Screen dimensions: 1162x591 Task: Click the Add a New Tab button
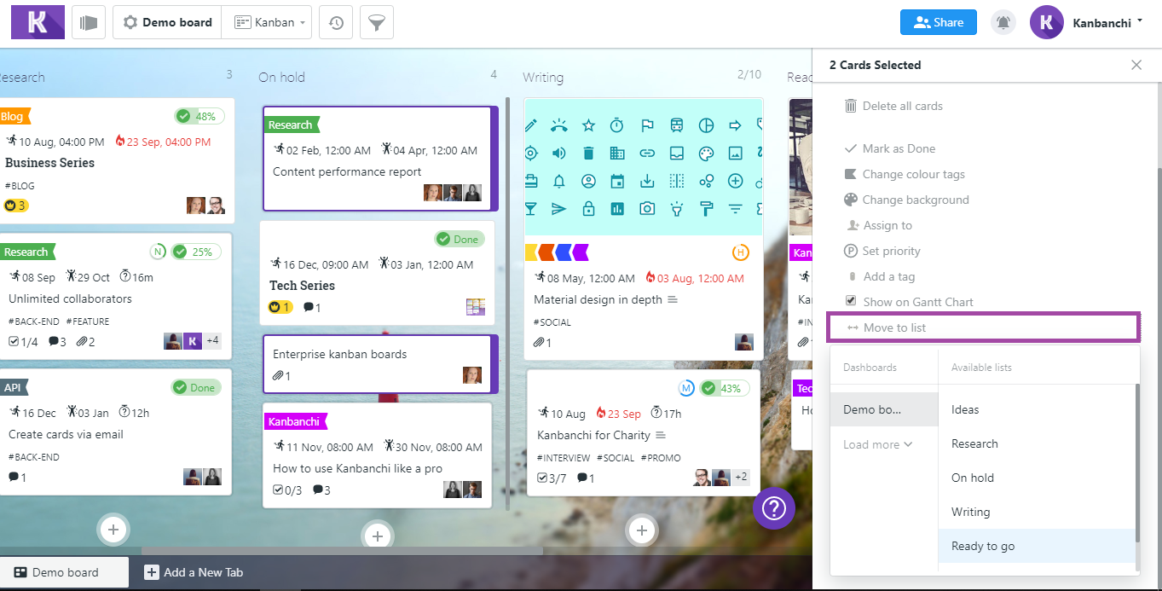(x=194, y=572)
